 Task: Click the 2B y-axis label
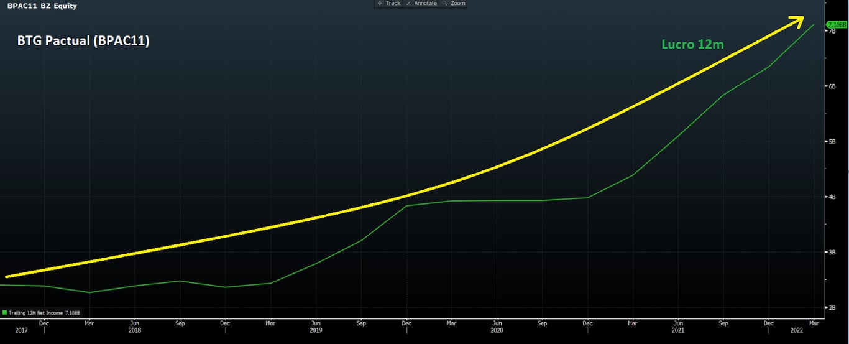(x=833, y=307)
